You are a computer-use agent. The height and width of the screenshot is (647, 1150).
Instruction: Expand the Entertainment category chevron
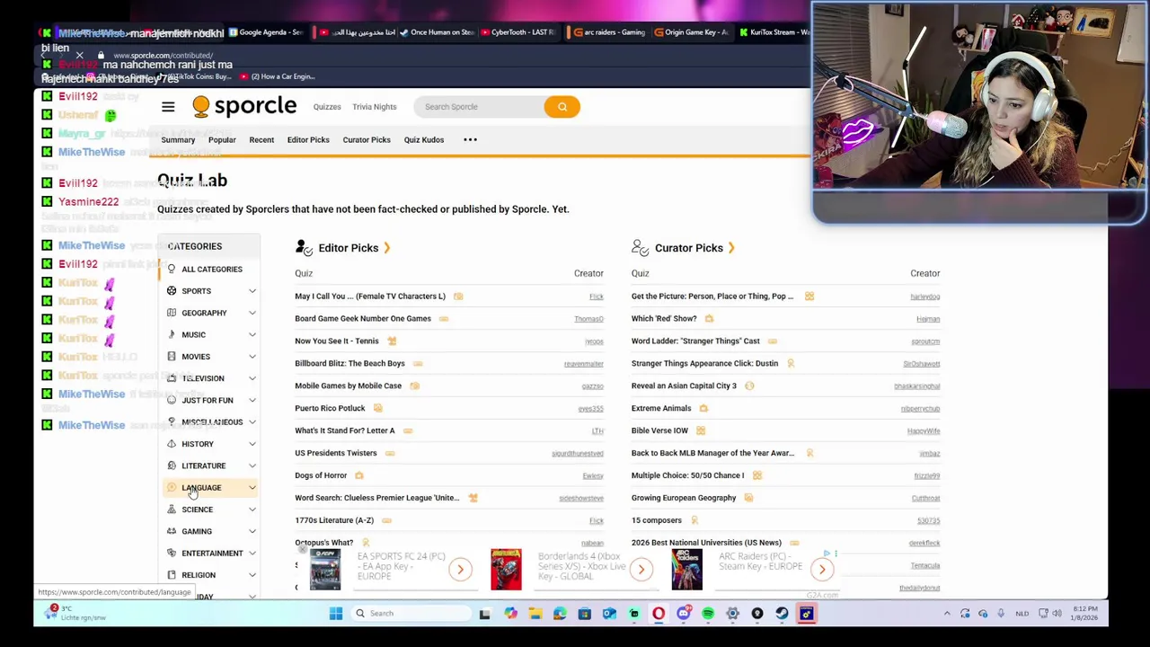coord(252,554)
